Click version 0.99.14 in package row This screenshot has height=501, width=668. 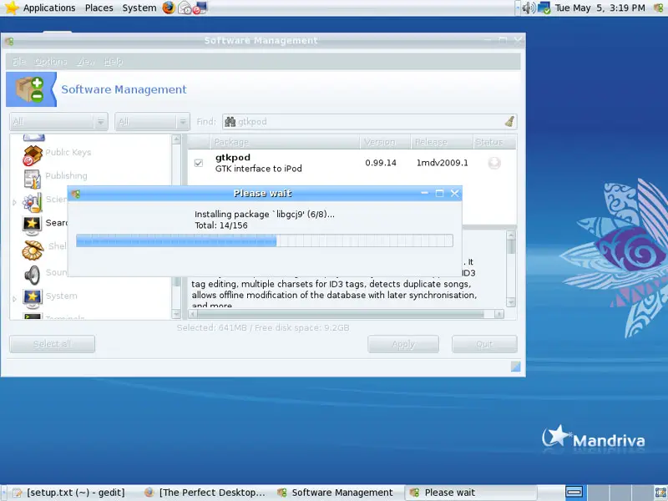(x=381, y=163)
